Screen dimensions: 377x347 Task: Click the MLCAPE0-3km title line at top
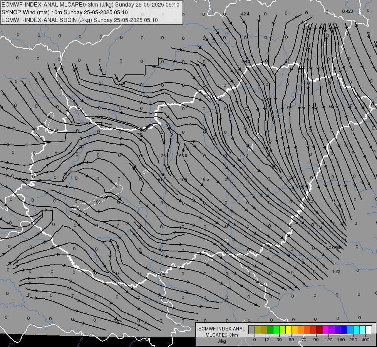[x=90, y=5]
